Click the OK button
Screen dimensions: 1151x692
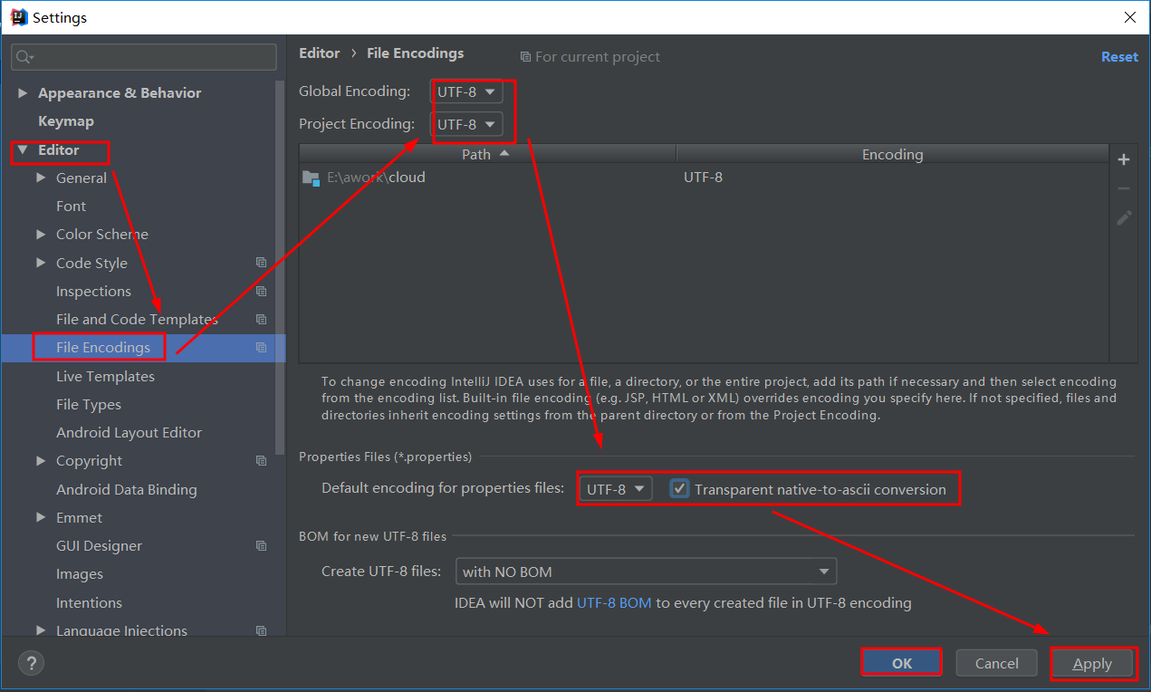(x=902, y=663)
